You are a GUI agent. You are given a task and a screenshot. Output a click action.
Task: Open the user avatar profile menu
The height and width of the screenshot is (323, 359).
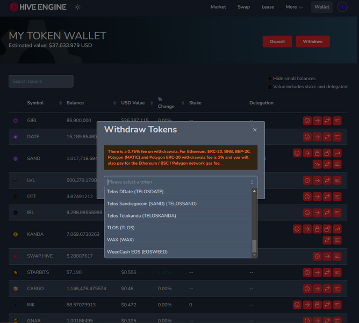click(x=342, y=7)
